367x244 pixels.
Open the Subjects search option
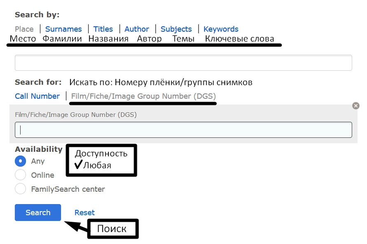(176, 29)
